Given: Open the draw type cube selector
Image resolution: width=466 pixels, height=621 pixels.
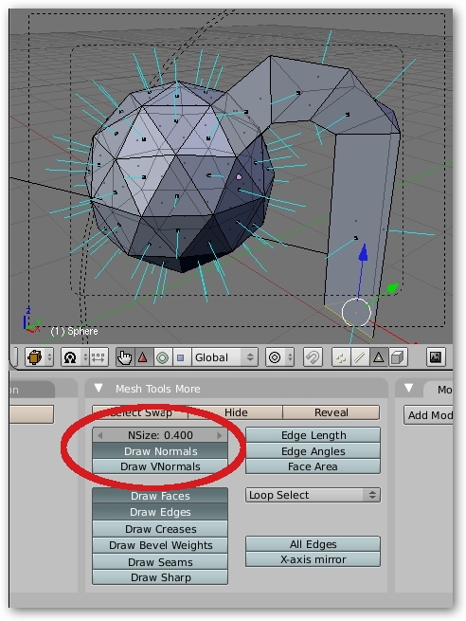Looking at the screenshot, I should point(39,357).
